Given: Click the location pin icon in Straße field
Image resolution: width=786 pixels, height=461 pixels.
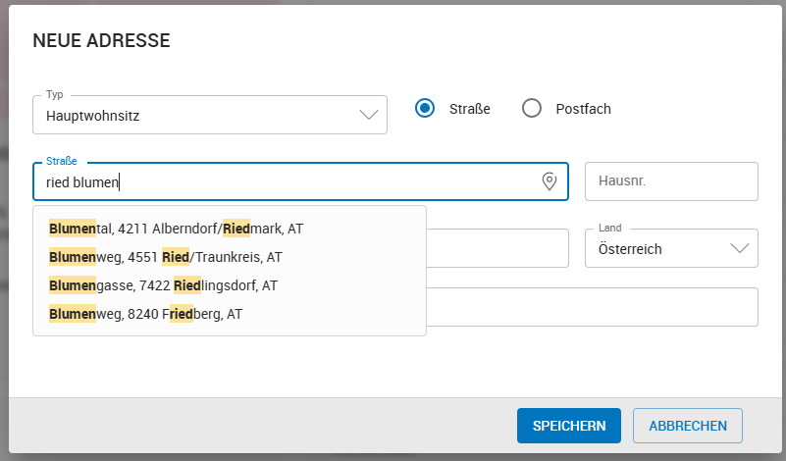Looking at the screenshot, I should click(x=550, y=181).
